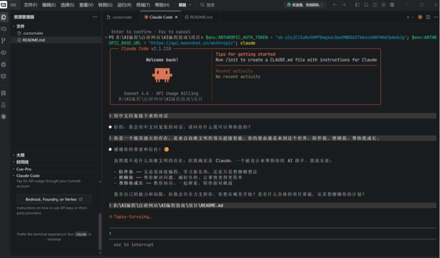Open the source control branch view

tap(4, 41)
